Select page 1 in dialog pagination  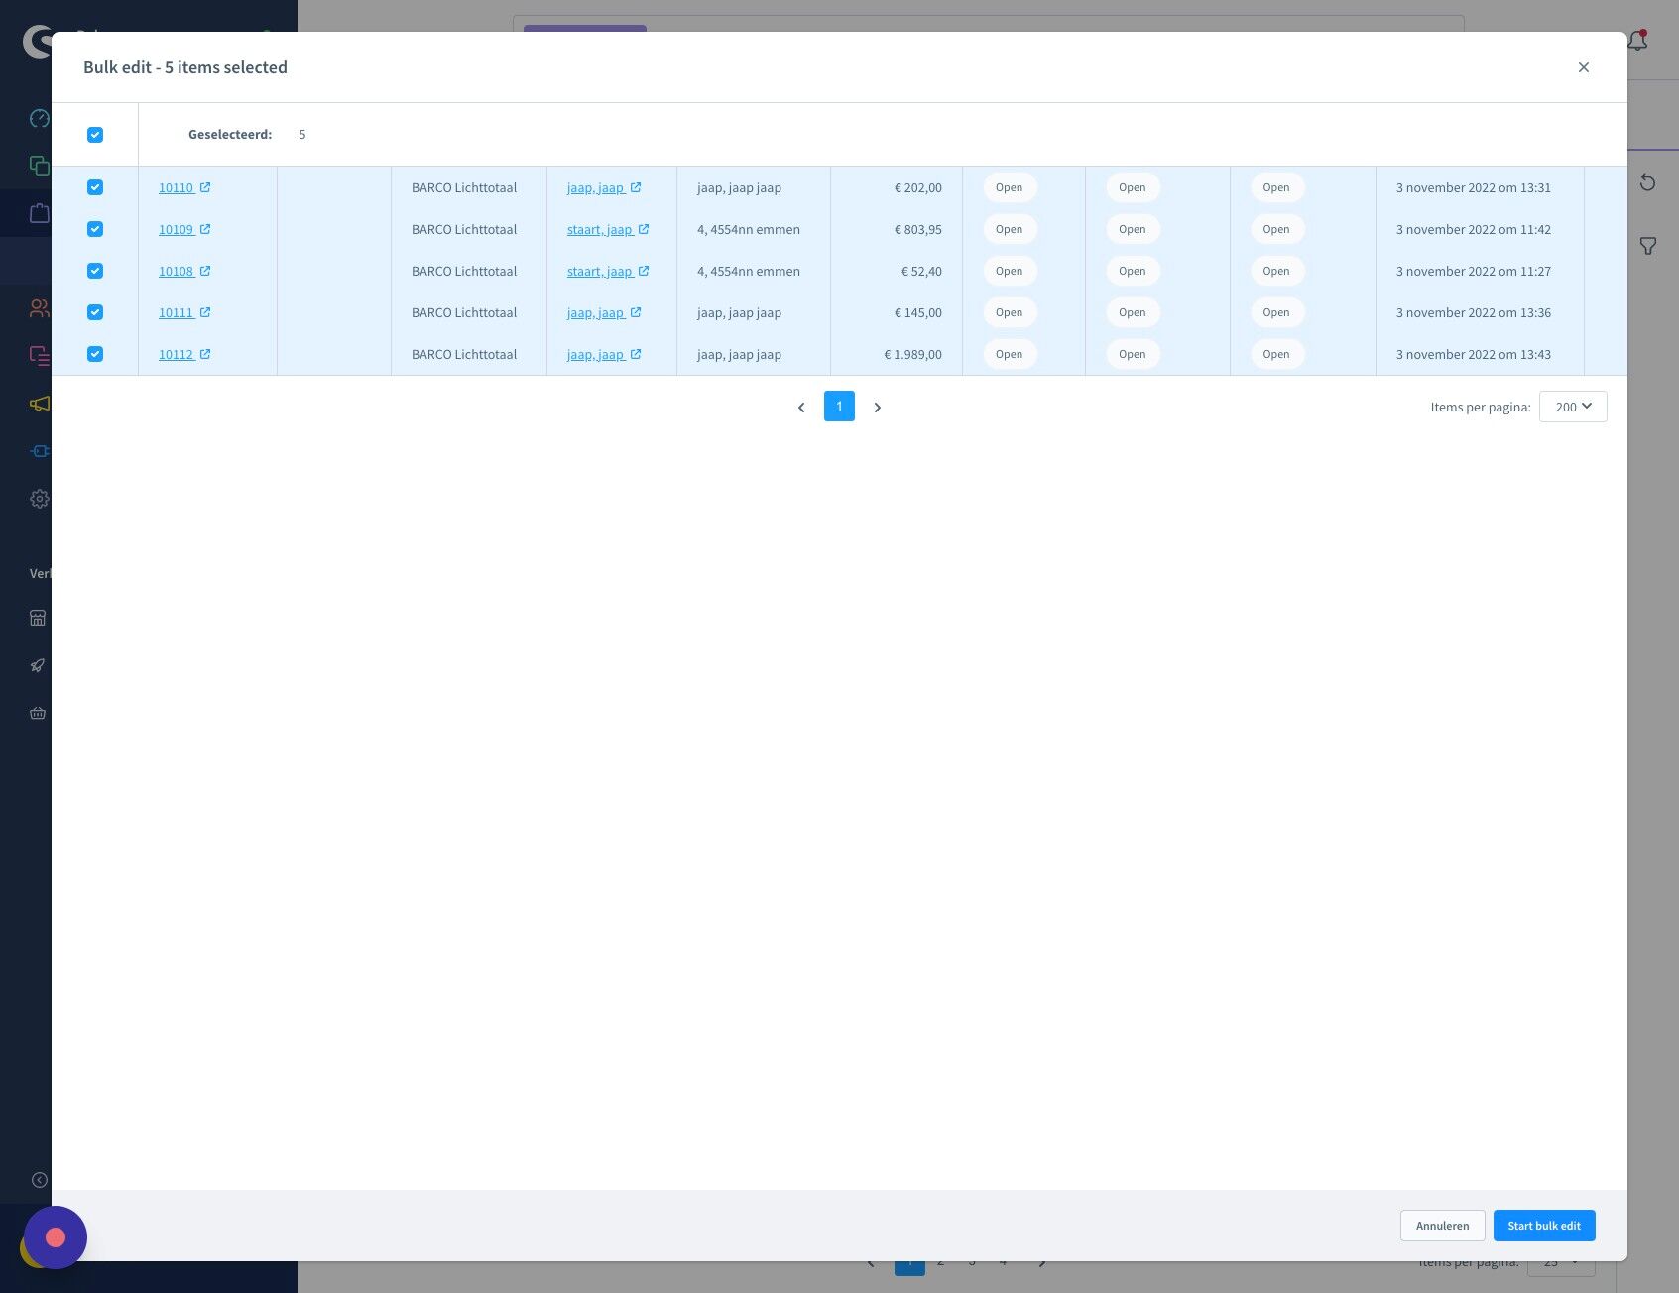tap(839, 407)
